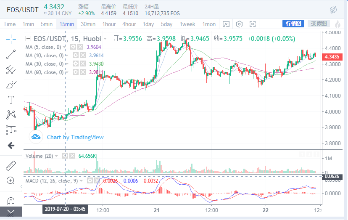
Task: Expand the Huobi symbol dropdown arrow
Action: 105,39
